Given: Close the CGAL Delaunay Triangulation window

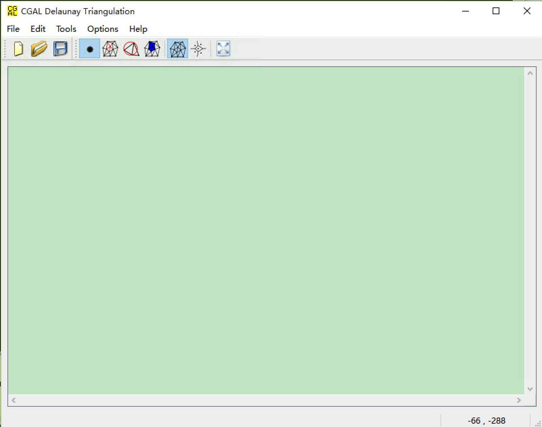Looking at the screenshot, I should tap(527, 11).
